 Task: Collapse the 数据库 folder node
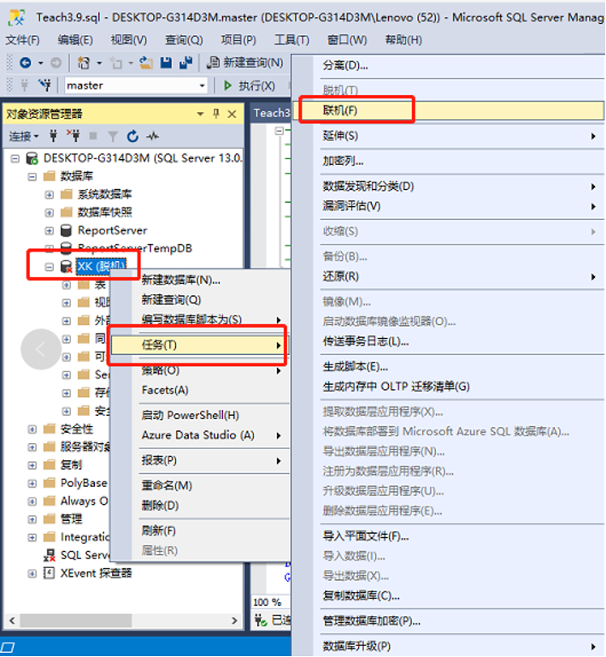(32, 176)
